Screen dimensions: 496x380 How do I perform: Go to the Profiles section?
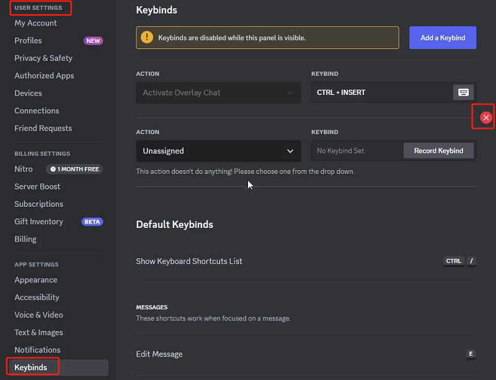click(29, 40)
